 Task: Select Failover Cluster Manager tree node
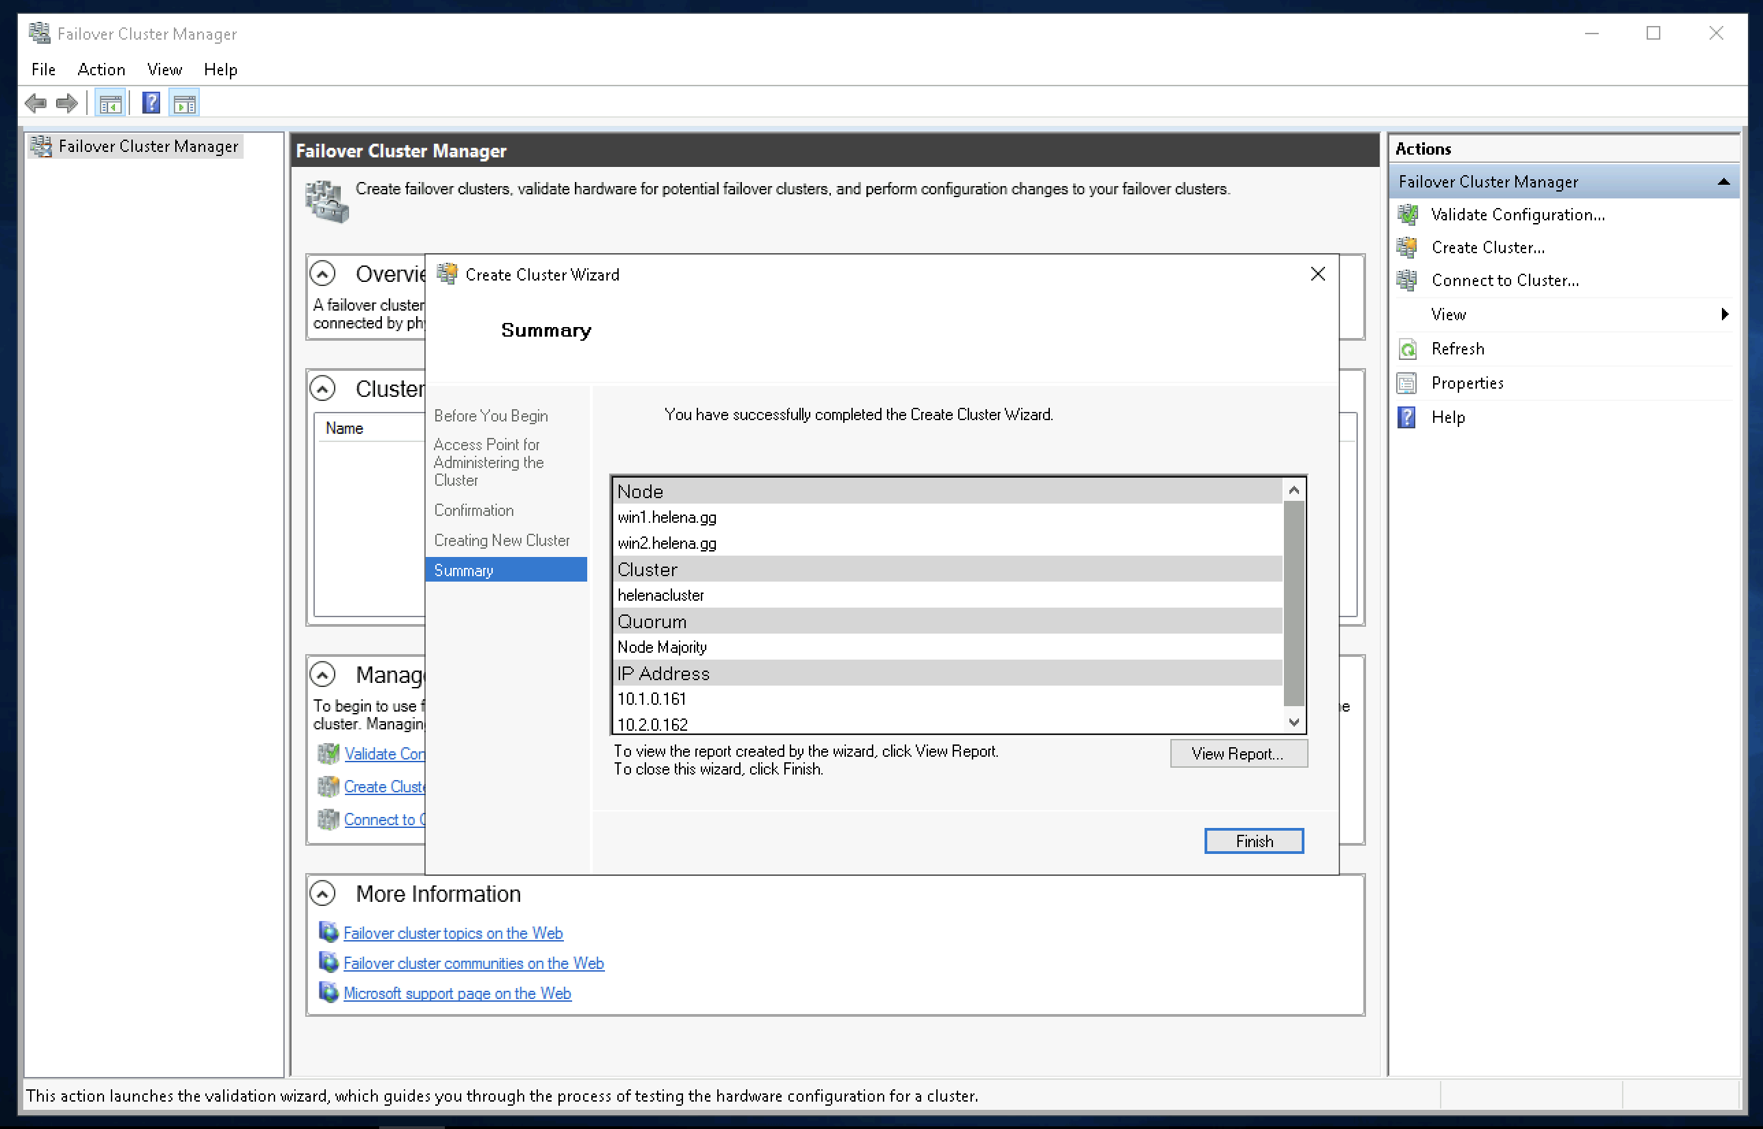[x=148, y=146]
